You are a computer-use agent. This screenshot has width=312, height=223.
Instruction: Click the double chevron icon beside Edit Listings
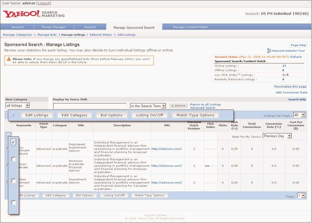coord(13,115)
